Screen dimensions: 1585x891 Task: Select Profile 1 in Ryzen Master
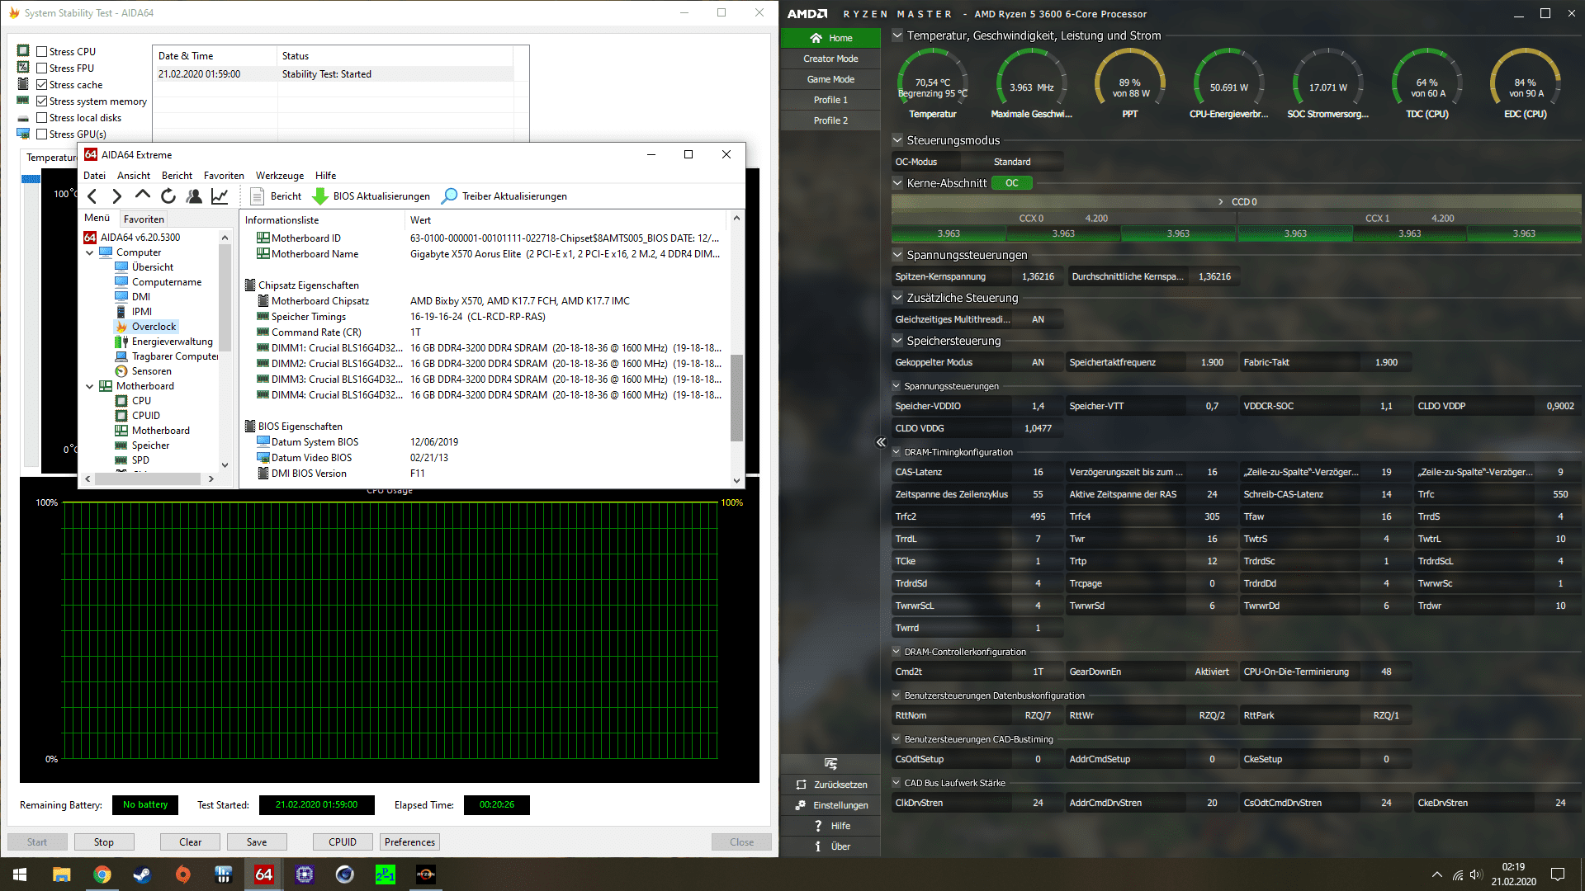click(830, 100)
